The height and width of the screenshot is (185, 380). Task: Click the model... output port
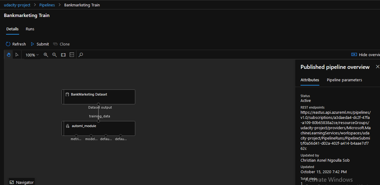click(91, 136)
